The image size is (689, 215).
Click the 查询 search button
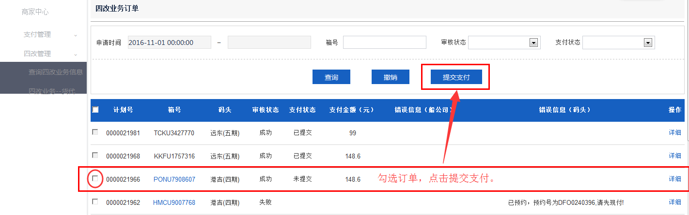pos(331,77)
